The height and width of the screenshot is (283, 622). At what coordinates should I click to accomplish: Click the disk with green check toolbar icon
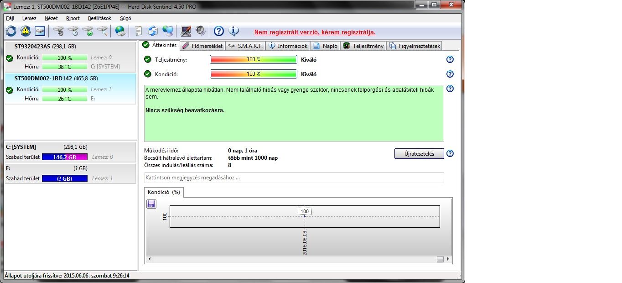pyautogui.click(x=88, y=31)
